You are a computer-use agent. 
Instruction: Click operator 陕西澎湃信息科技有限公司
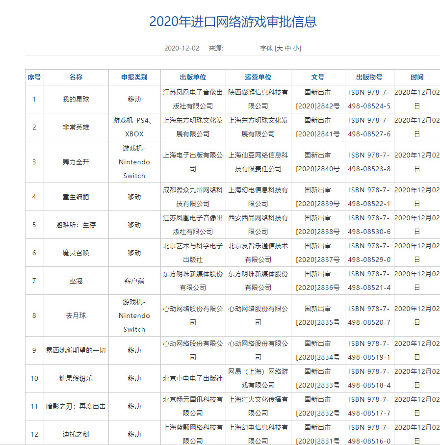point(258,99)
